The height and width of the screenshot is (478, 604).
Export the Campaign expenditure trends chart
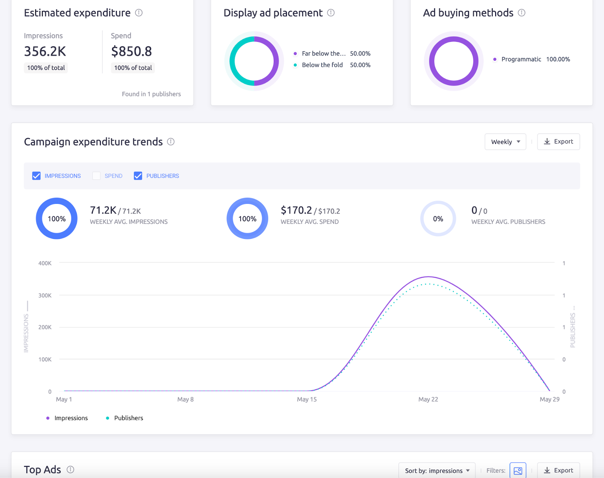(x=558, y=142)
